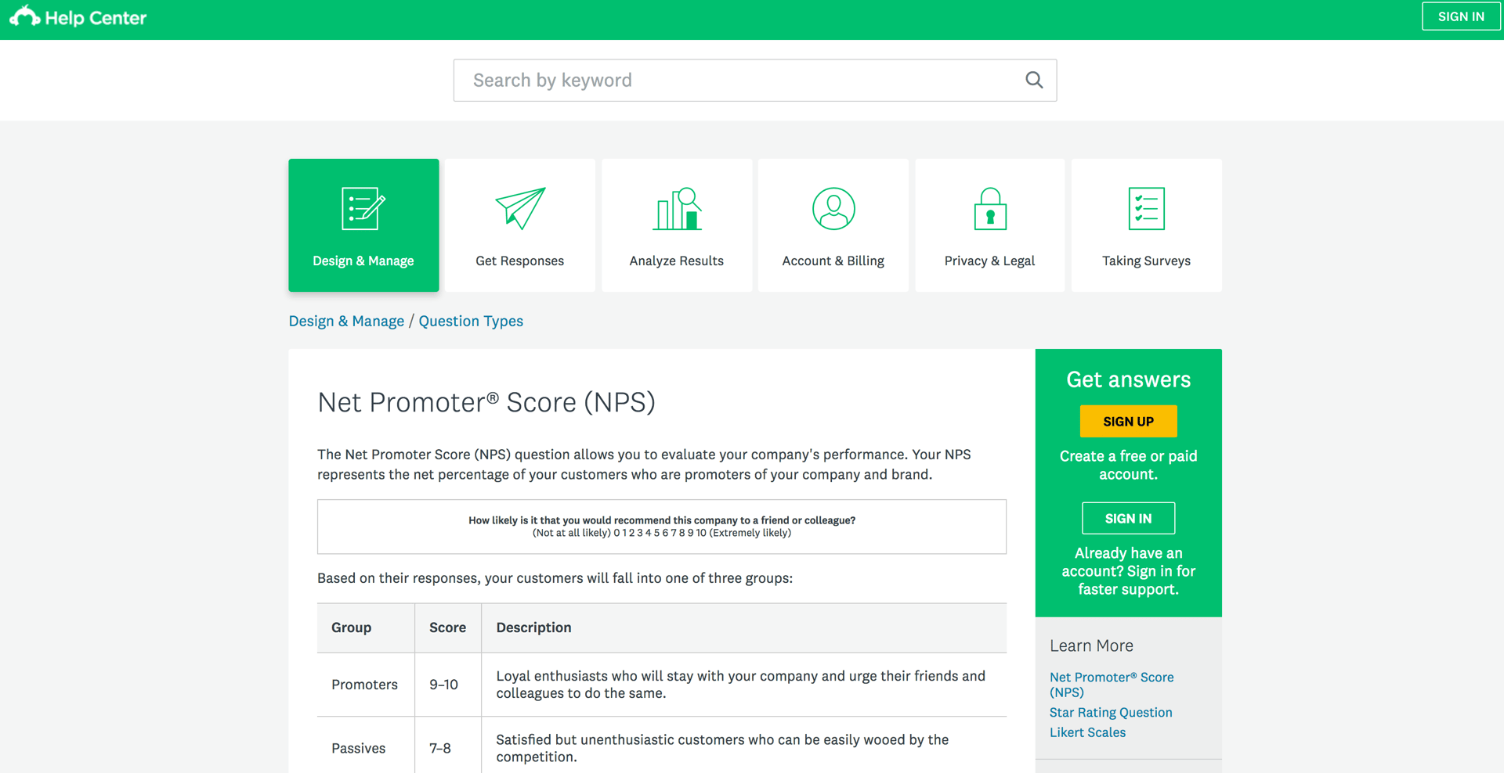1504x773 pixels.
Task: Click the Get Responses paper plane icon
Action: coord(520,208)
